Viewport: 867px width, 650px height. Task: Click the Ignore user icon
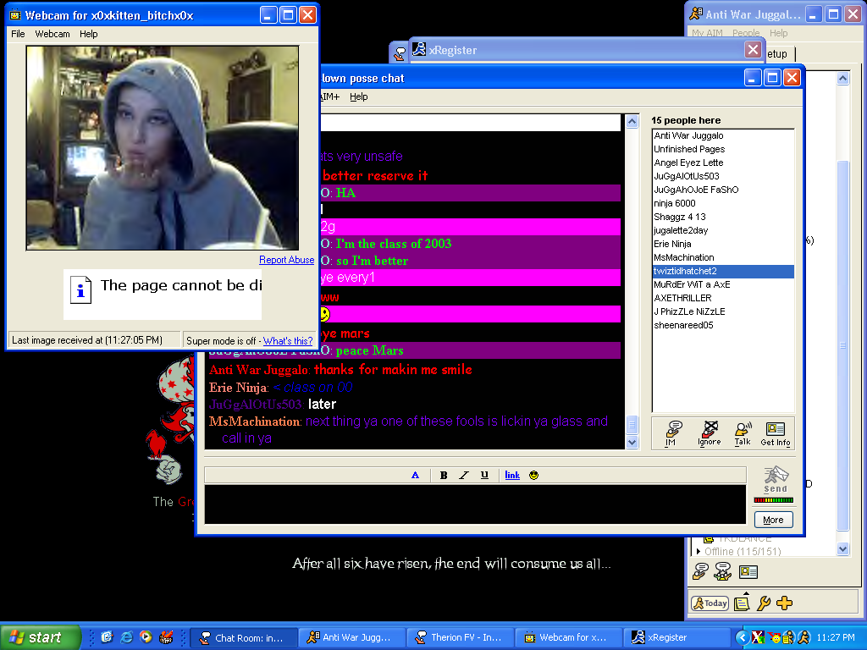[x=709, y=432]
